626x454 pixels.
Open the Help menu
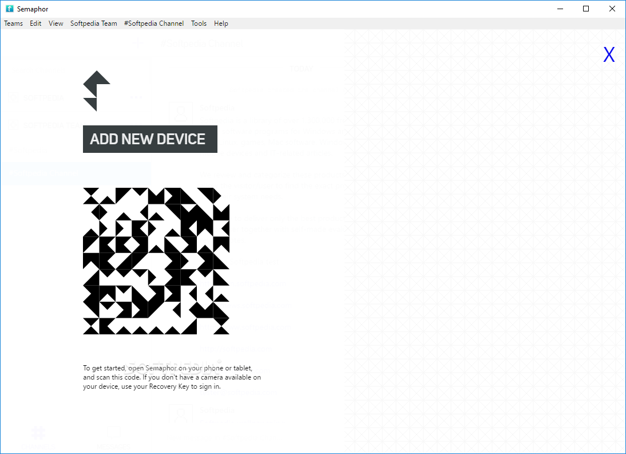tap(221, 23)
